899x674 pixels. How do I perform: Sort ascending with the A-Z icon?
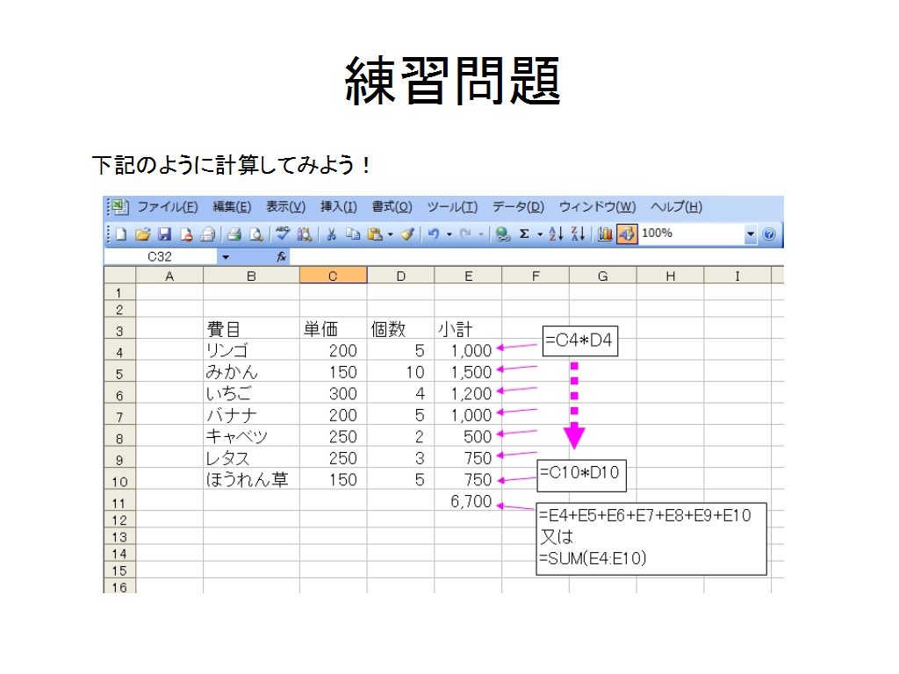click(x=555, y=234)
